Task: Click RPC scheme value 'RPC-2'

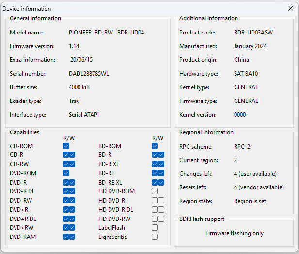Action: pyautogui.click(x=242, y=147)
